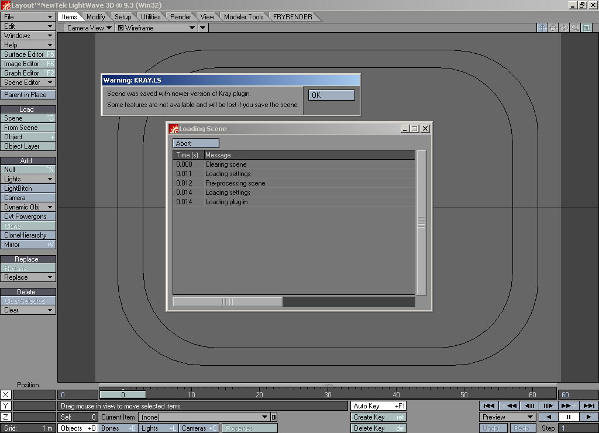Click the Loading Scene window logo icon
Viewport: 599px width, 433px height.
point(174,129)
